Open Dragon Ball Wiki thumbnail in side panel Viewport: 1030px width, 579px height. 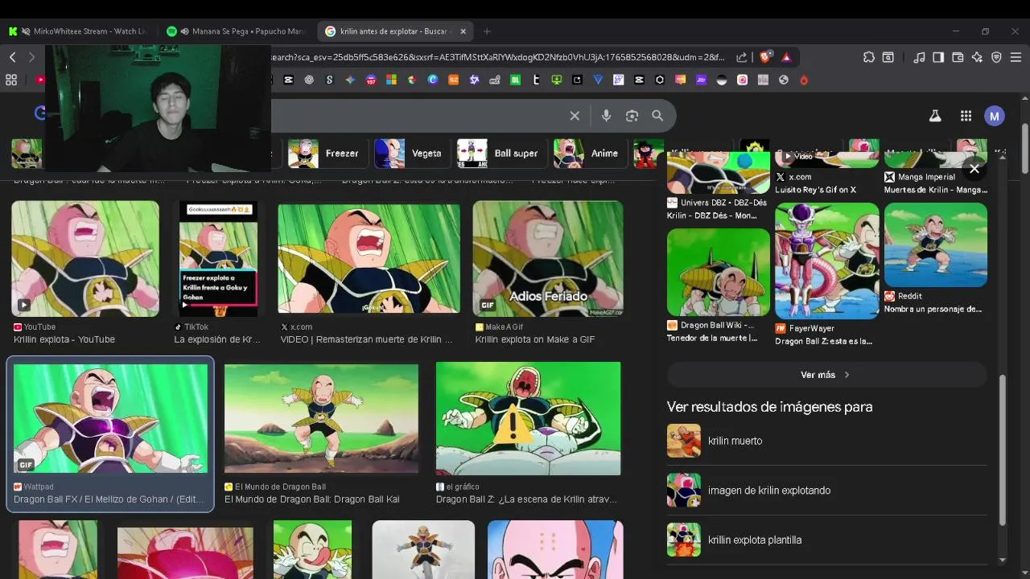719,273
